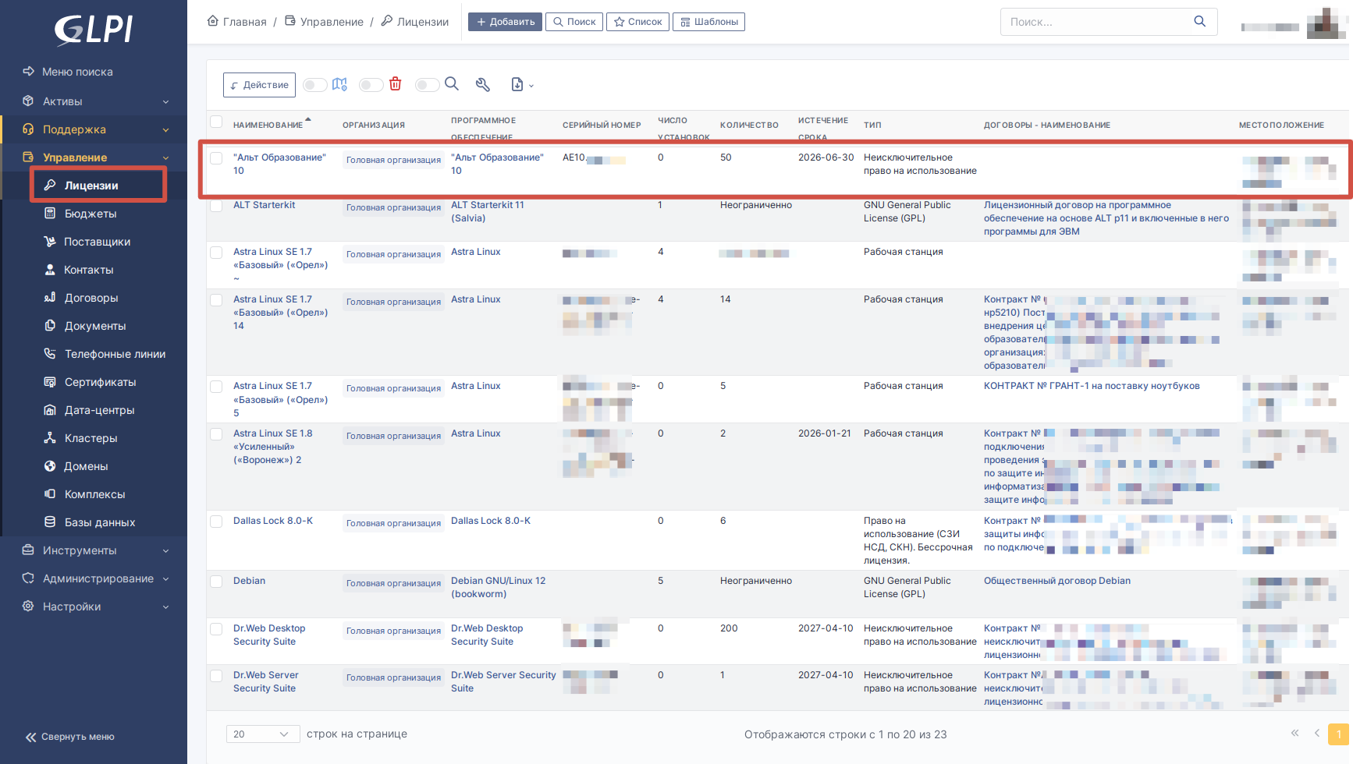Open the export file dropdown
The height and width of the screenshot is (764, 1353).
[x=522, y=85]
